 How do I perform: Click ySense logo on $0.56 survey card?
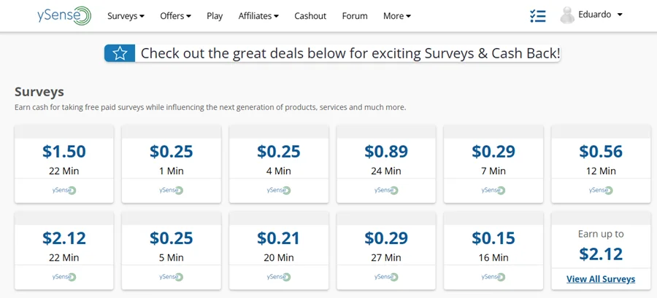coord(601,190)
